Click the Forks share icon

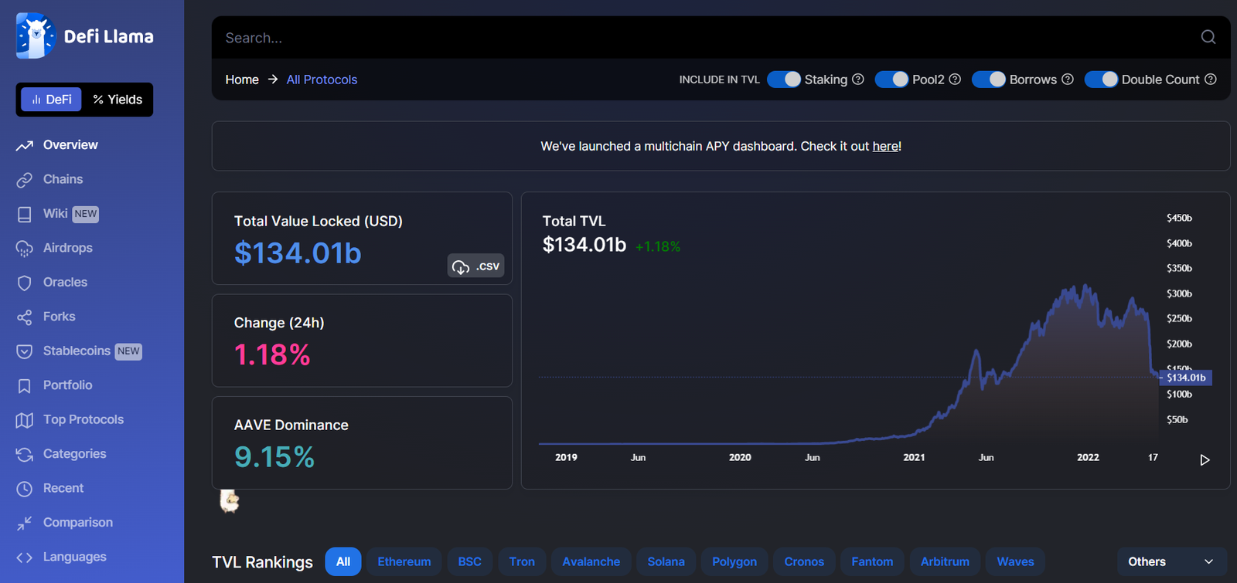[x=25, y=317]
